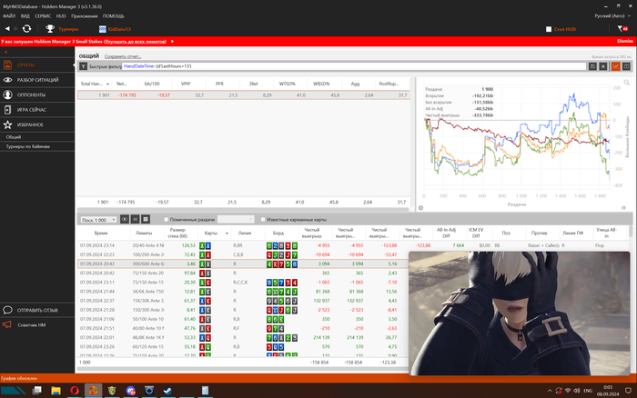The image size is (637, 398).
Task: Click the quick filters funnel button
Action: pyautogui.click(x=84, y=66)
